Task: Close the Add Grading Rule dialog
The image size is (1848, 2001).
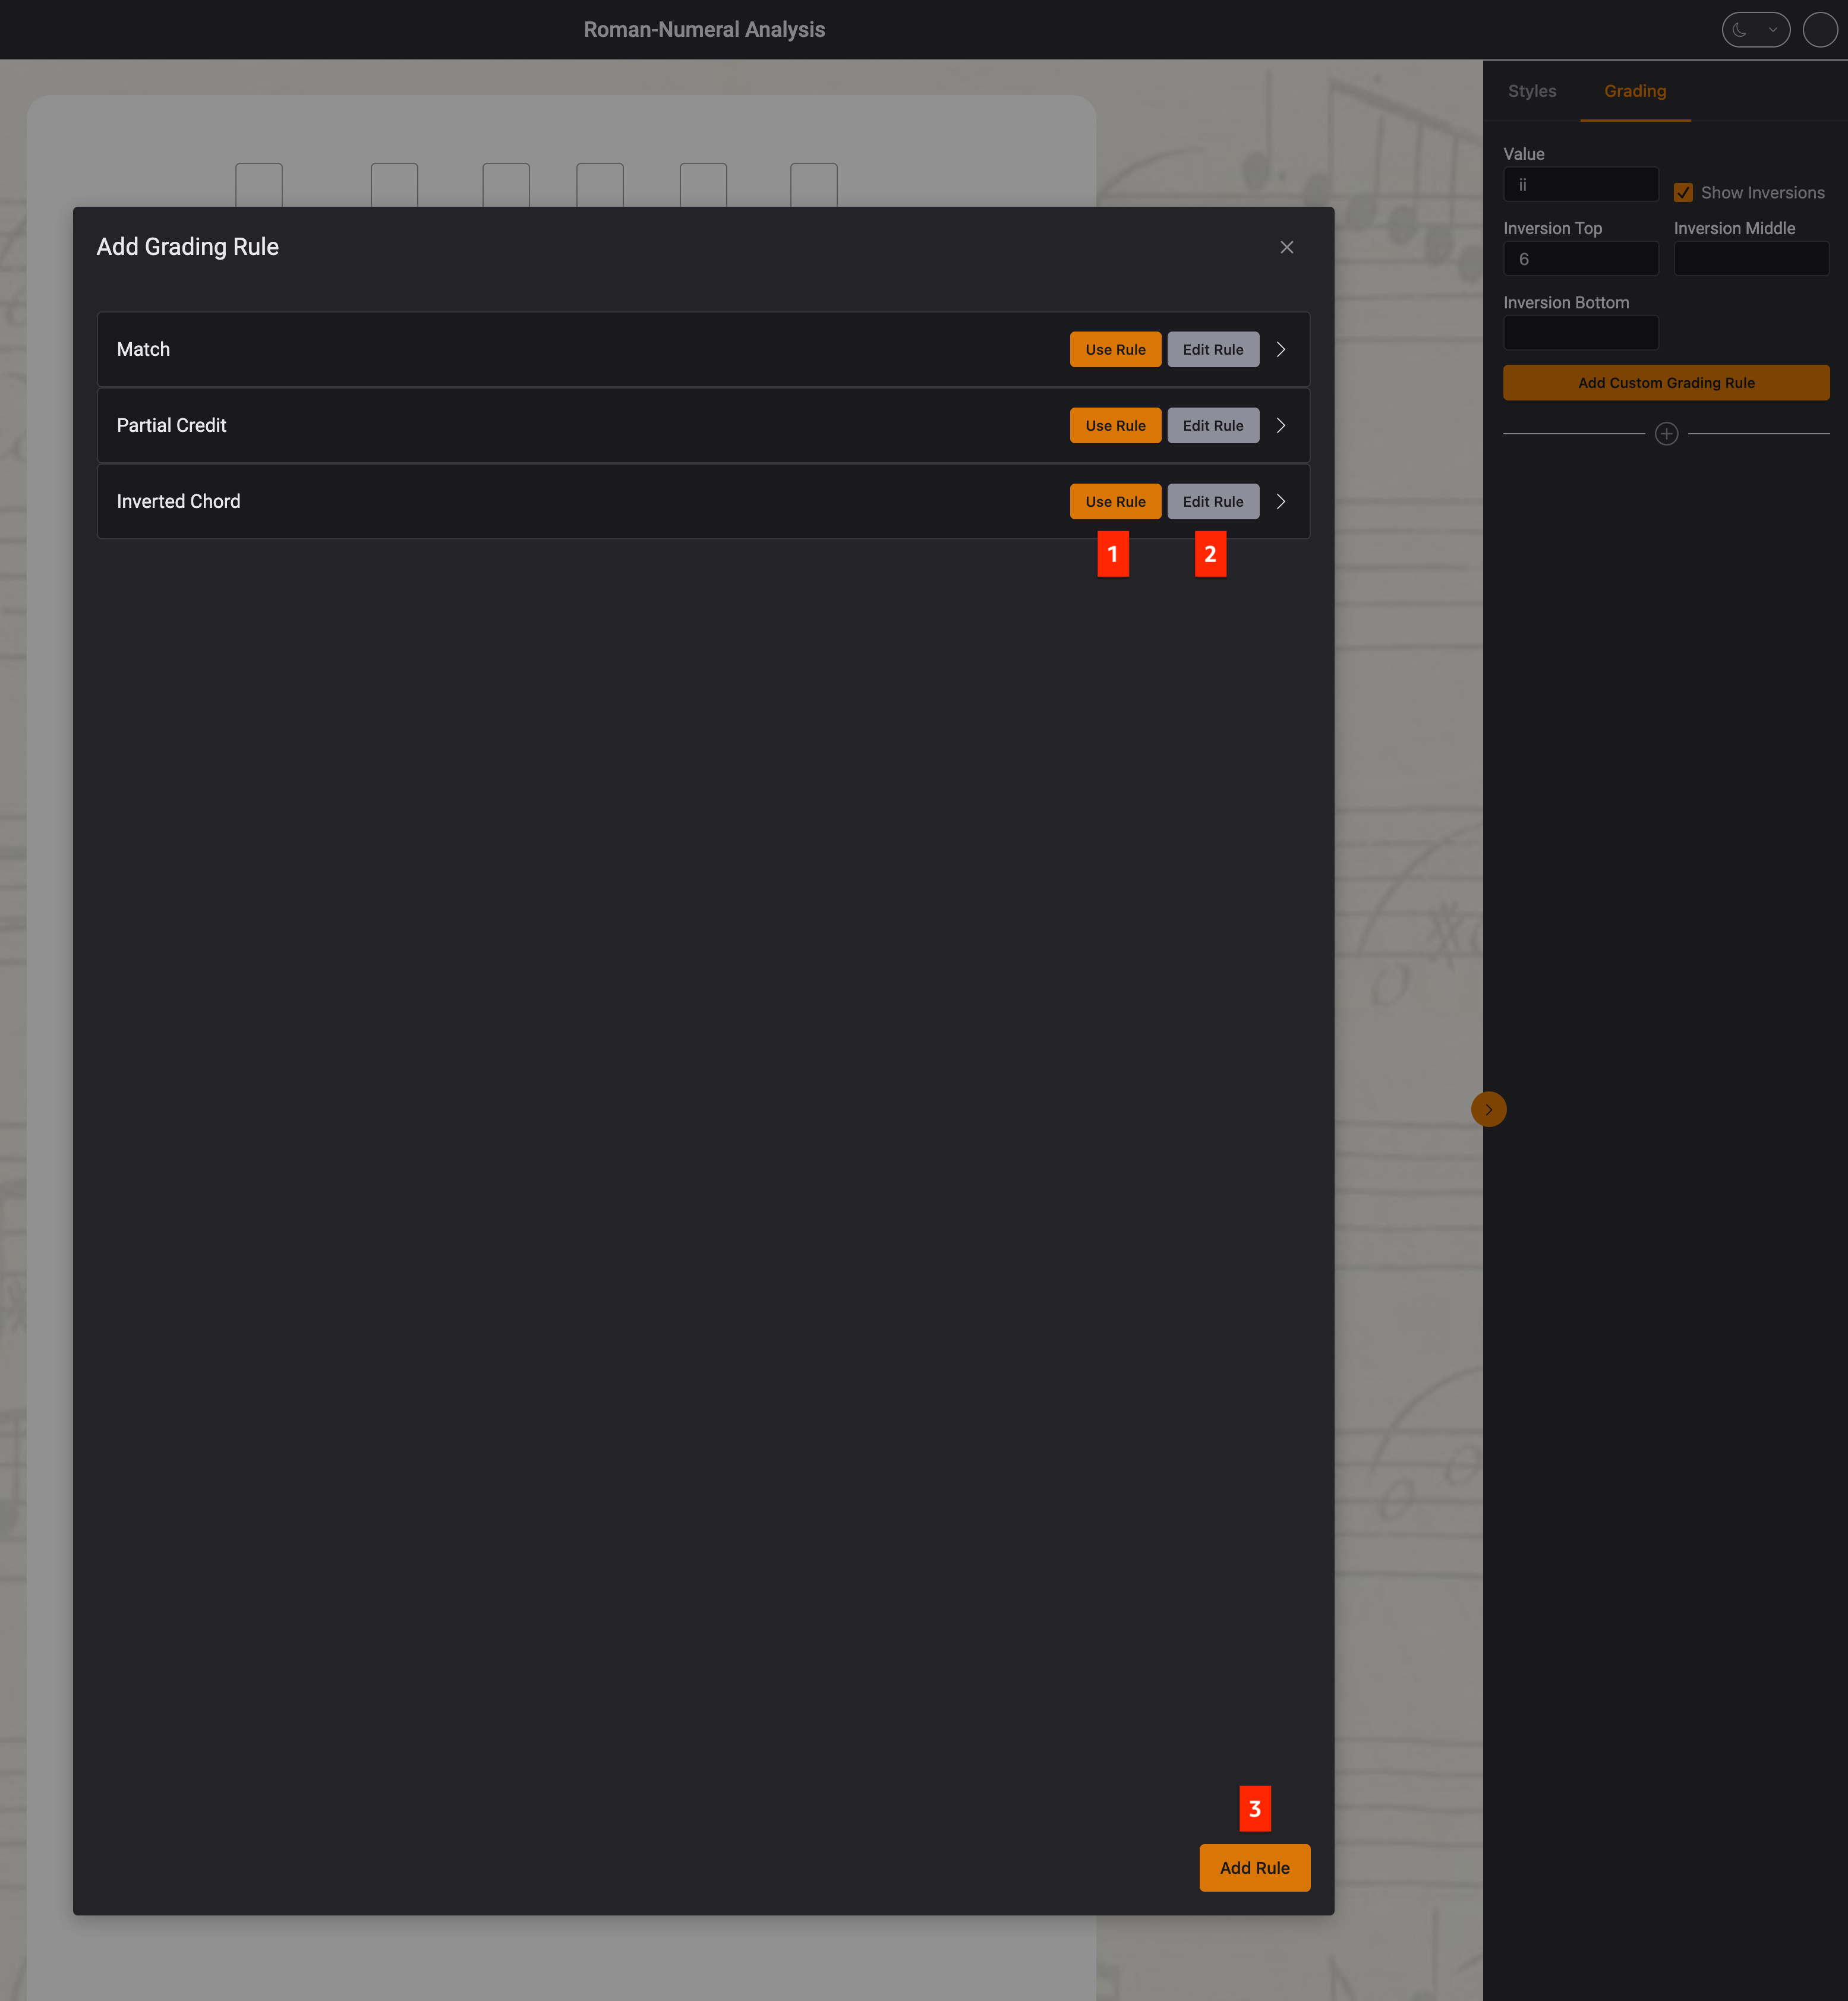Action: click(x=1286, y=247)
